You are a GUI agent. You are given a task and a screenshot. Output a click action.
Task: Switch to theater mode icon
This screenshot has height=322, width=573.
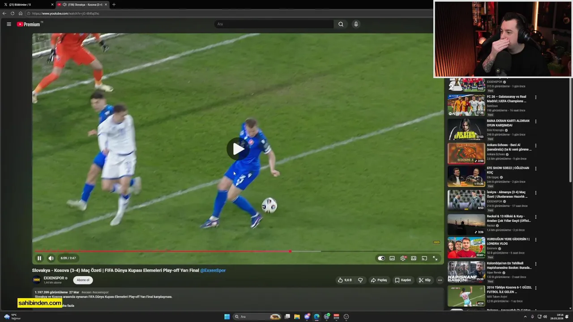coord(414,258)
